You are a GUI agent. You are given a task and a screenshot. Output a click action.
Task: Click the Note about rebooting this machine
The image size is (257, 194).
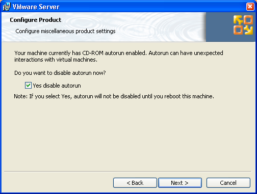(114, 96)
